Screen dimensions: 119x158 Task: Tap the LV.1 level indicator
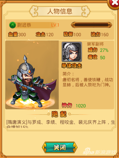(x=55, y=25)
